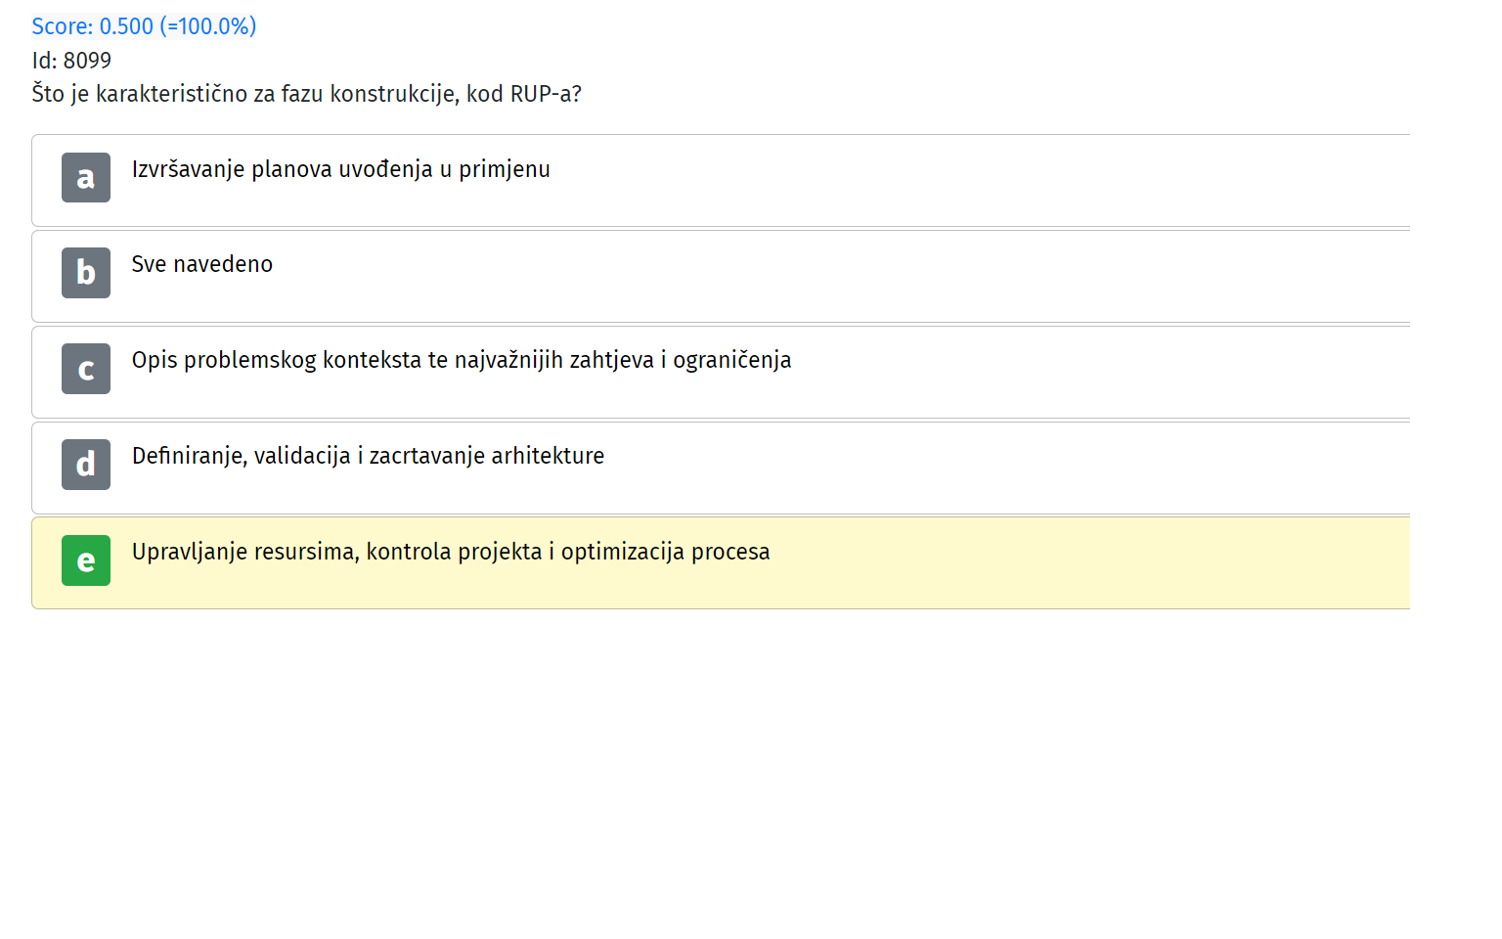Click the '(=100.0%)' part of the score
1502x939 pixels.
[x=208, y=26]
